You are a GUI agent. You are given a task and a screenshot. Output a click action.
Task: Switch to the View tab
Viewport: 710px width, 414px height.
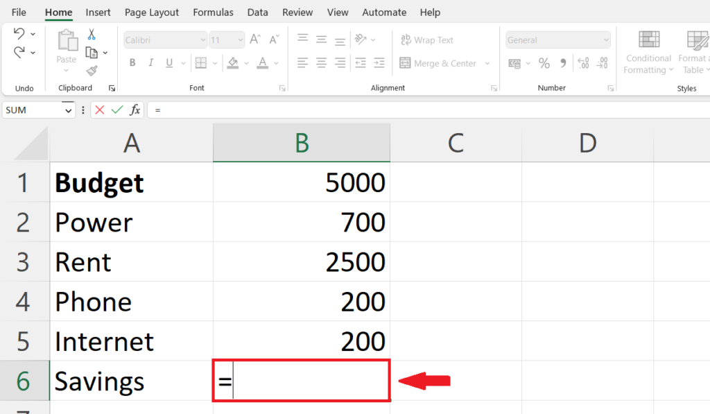(338, 12)
